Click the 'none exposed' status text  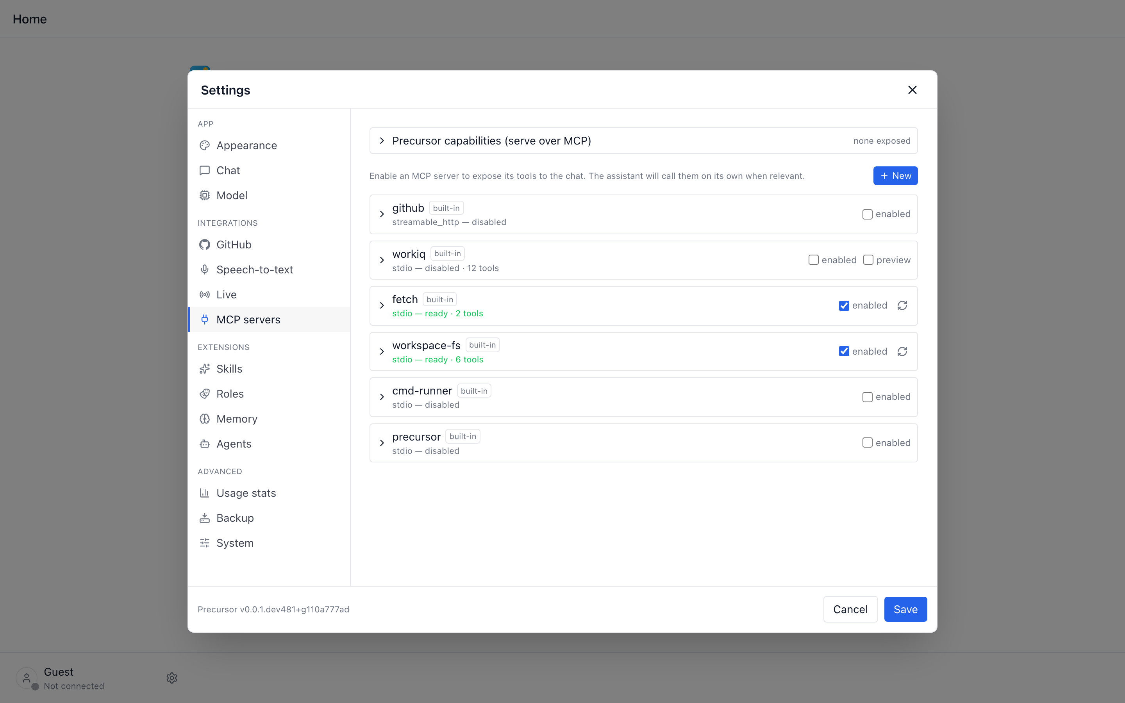(882, 141)
